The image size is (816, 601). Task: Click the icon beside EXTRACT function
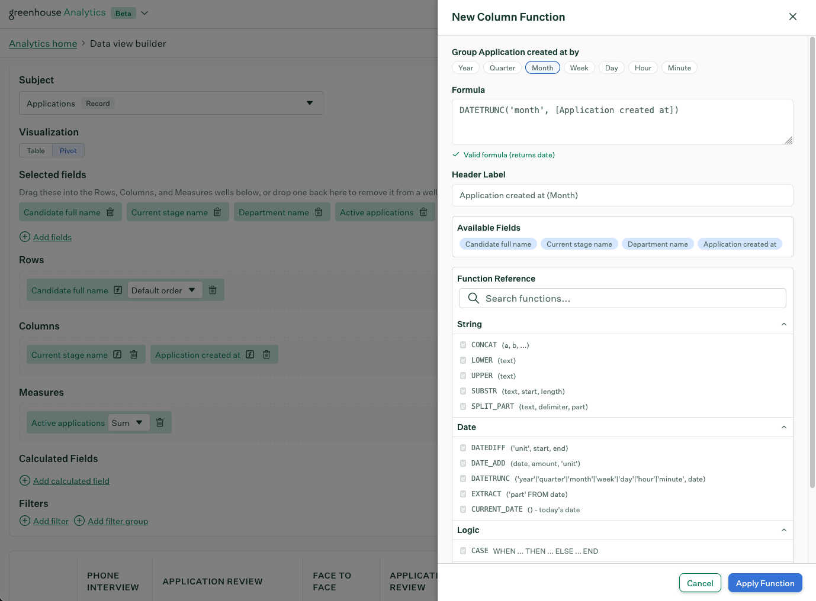[x=463, y=494]
